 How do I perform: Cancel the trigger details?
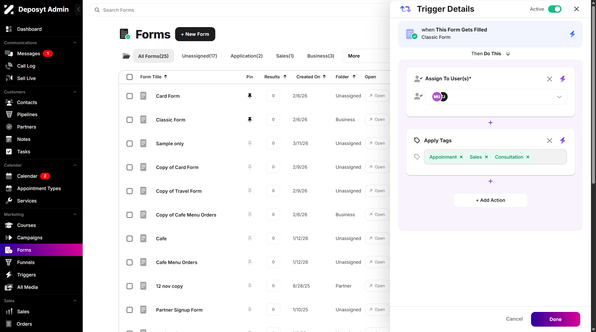click(514, 319)
